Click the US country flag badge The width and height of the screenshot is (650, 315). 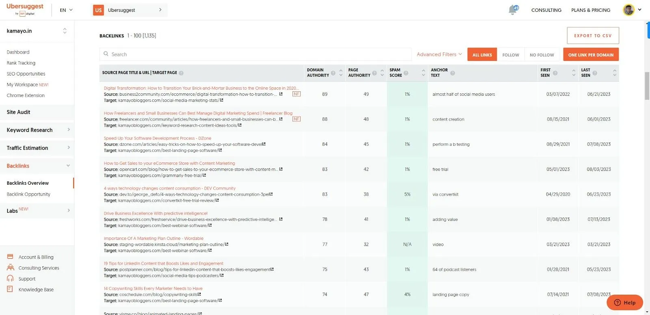[x=98, y=10]
